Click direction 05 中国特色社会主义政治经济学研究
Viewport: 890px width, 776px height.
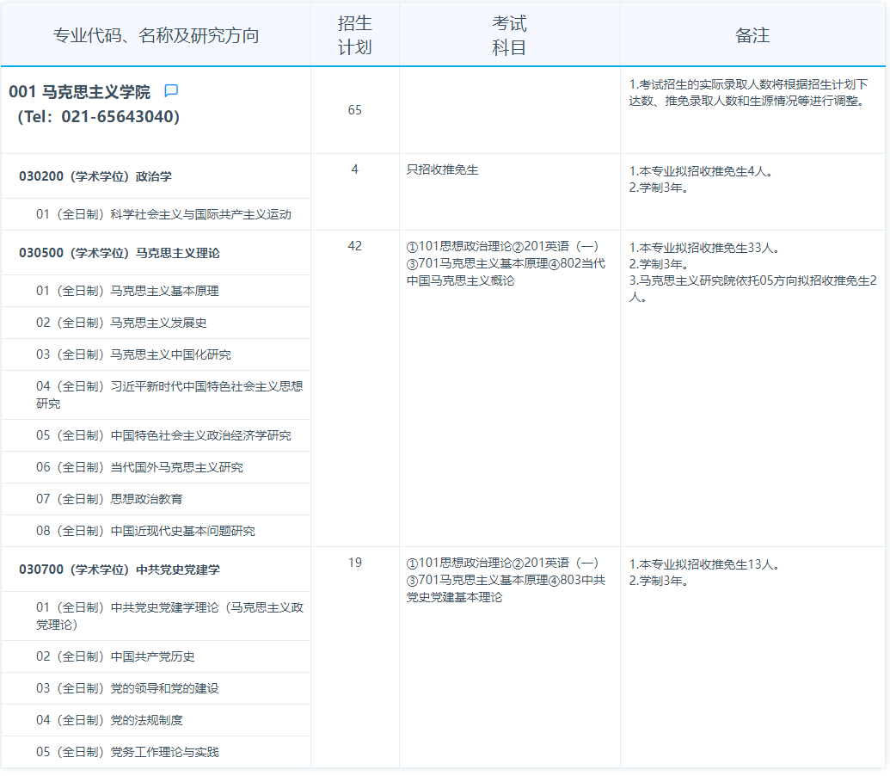[163, 435]
